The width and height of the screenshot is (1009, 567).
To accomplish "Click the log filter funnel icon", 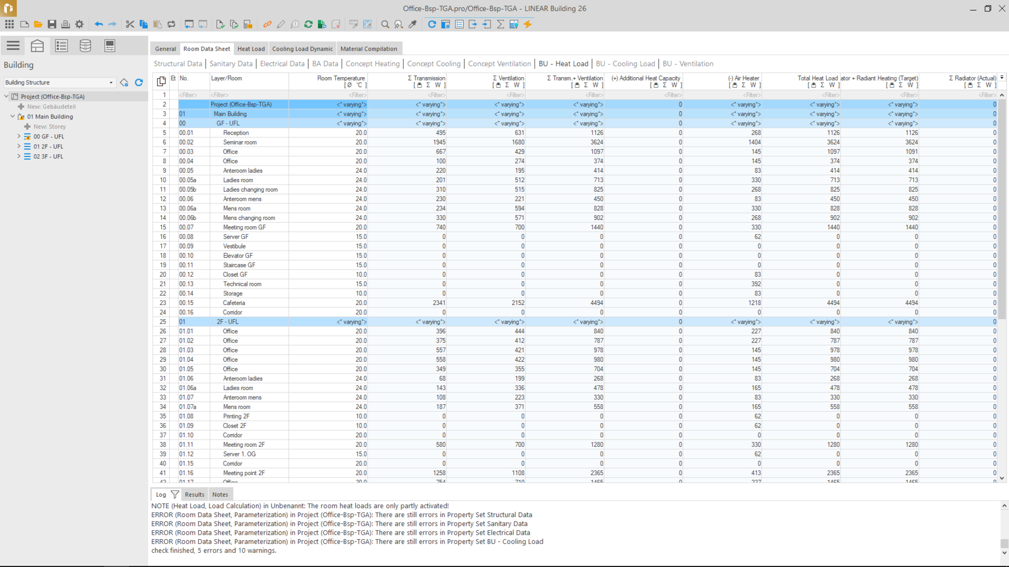I will (175, 494).
